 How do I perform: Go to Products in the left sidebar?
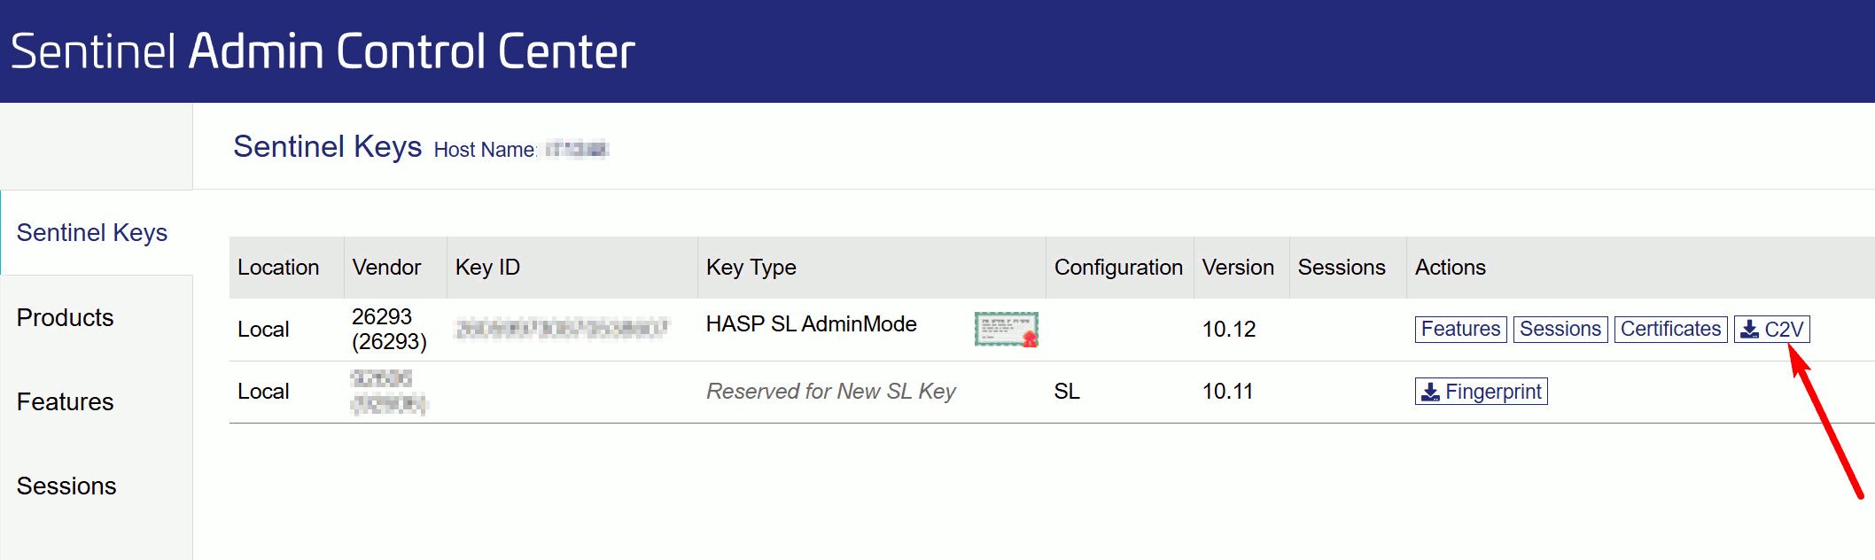tap(66, 317)
